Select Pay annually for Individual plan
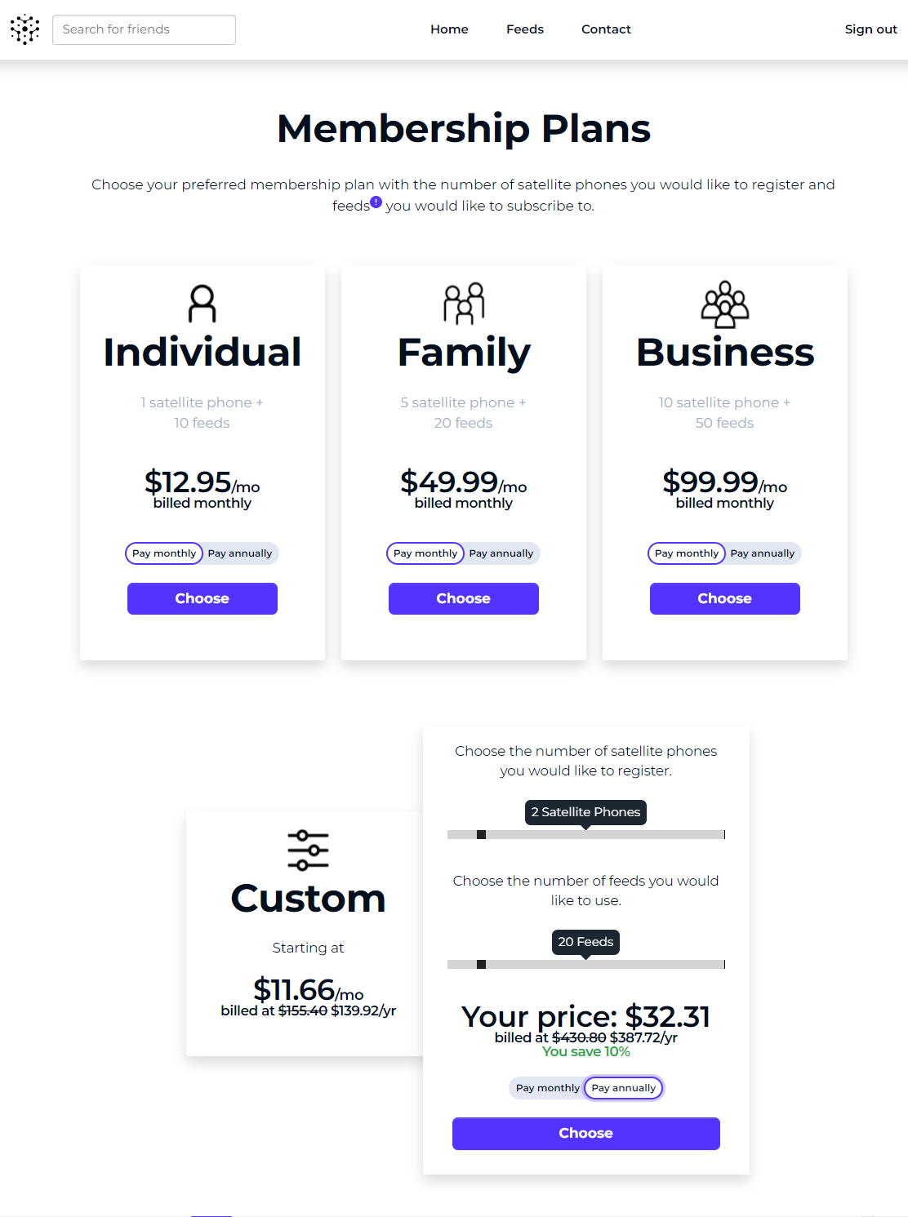 240,553
